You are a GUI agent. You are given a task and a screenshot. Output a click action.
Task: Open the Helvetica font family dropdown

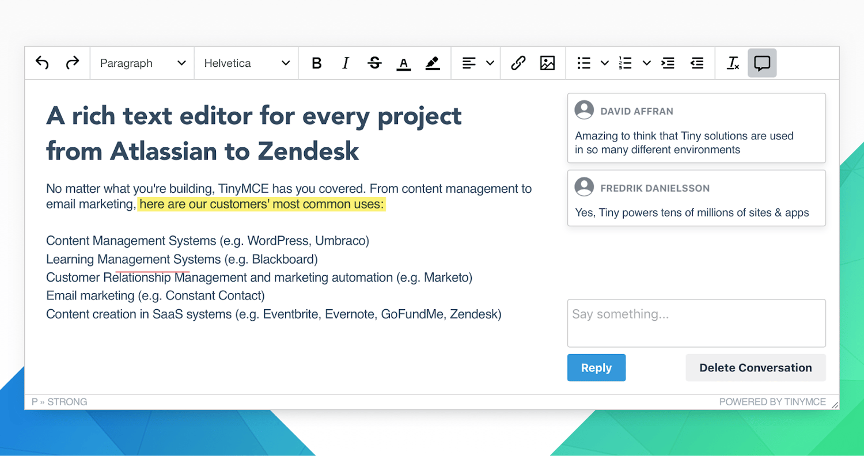[x=247, y=63]
